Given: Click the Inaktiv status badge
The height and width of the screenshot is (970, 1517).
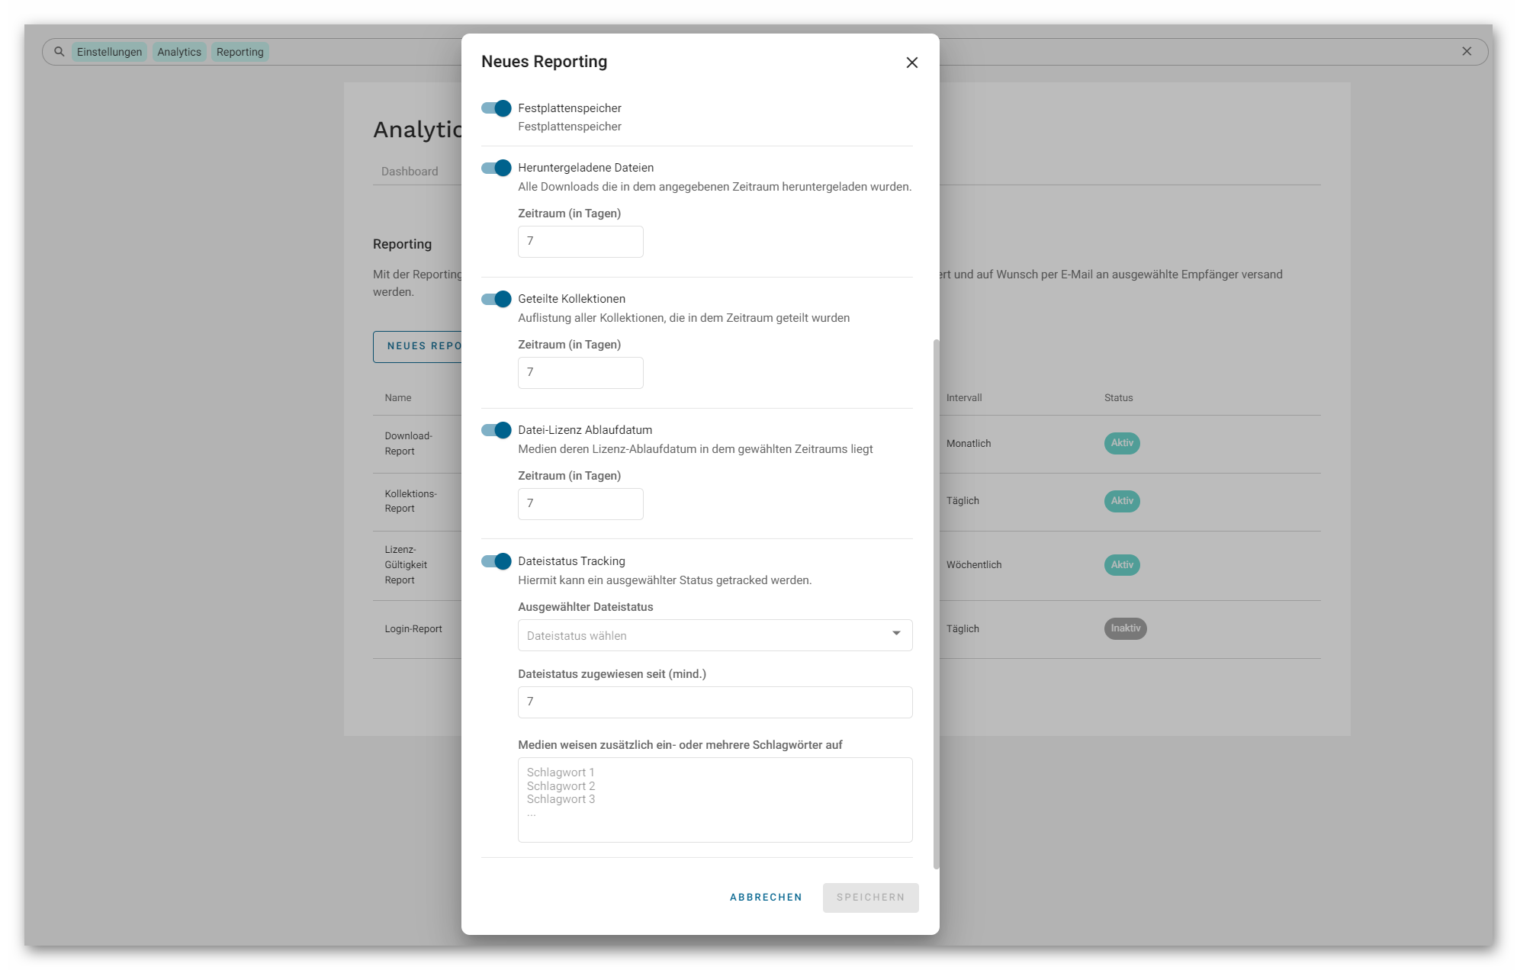Looking at the screenshot, I should pos(1125,628).
